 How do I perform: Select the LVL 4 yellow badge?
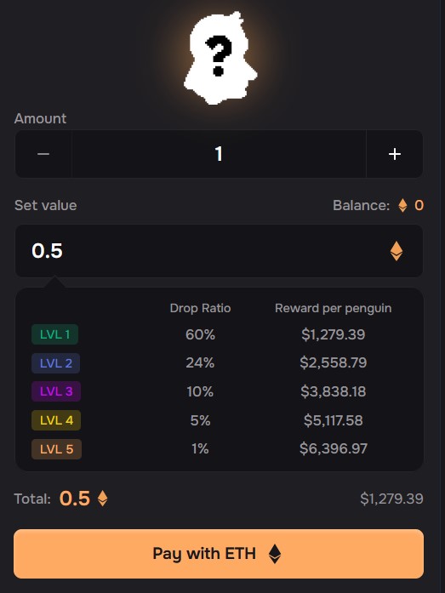click(56, 420)
